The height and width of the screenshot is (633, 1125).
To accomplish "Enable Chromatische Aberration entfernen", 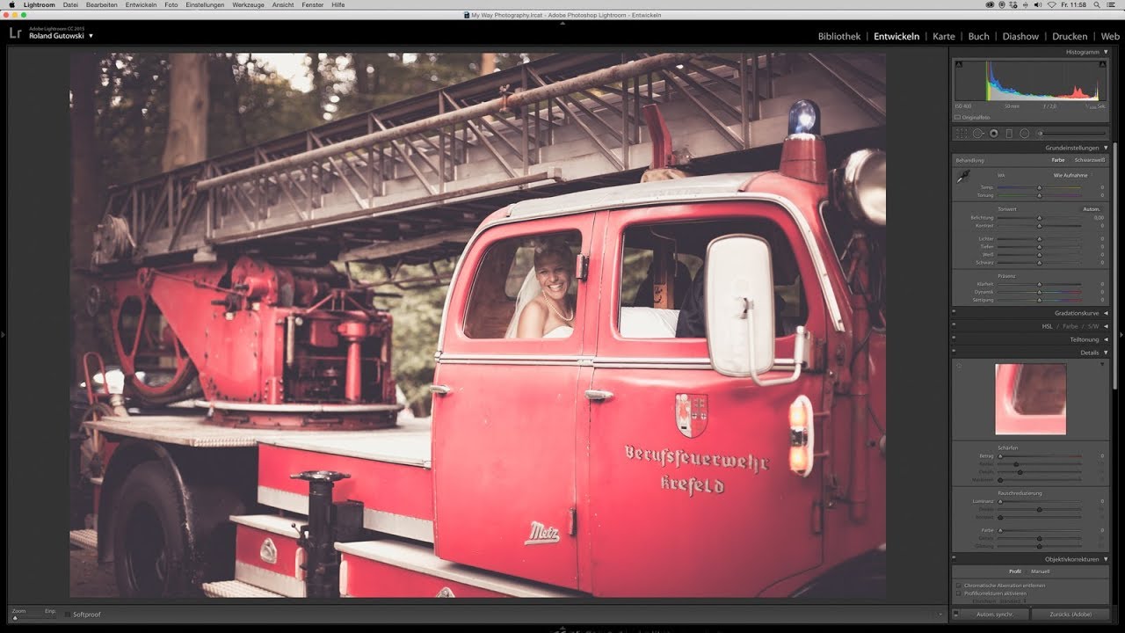I will pos(958,586).
